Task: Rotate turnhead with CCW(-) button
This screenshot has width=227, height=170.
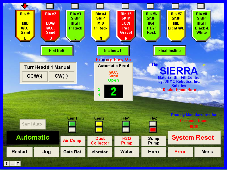Action: pyautogui.click(x=35, y=76)
